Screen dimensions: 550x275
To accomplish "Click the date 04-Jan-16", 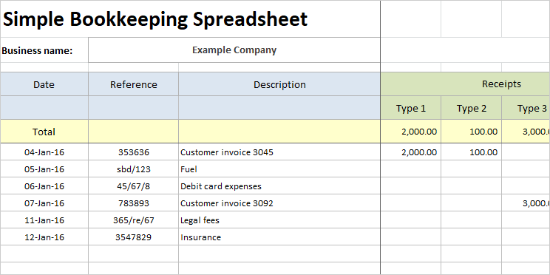I will coord(44,152).
